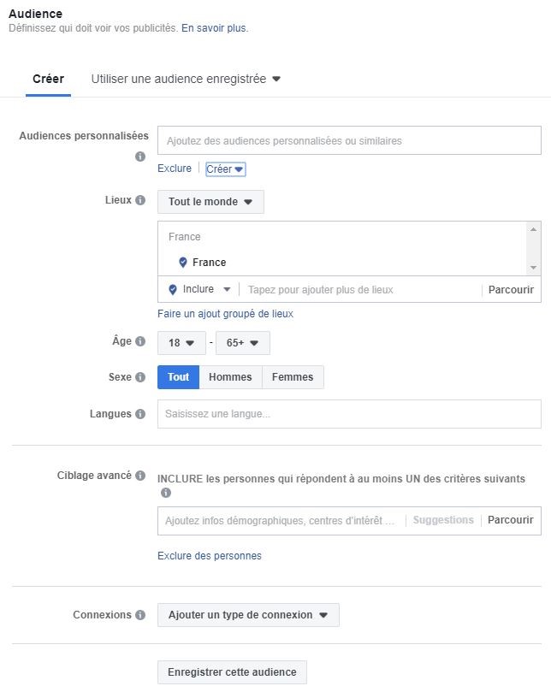The width and height of the screenshot is (551, 698).
Task: Open Faire un ajout groupé de lieux link
Action: (225, 314)
